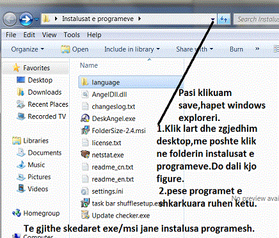Click the Desktop icon in Favorites

point(21,80)
